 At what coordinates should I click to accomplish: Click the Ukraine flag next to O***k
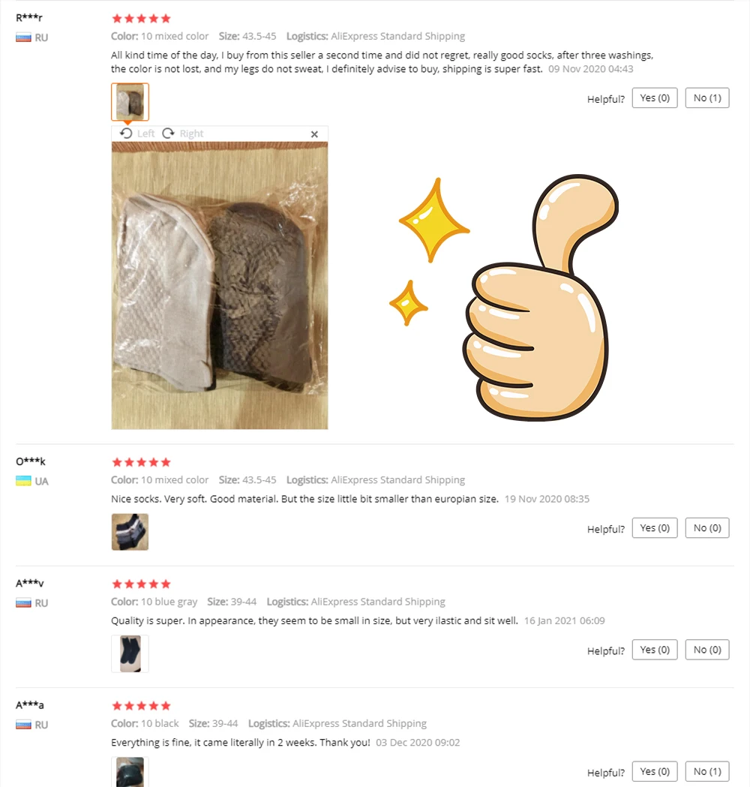tap(23, 481)
